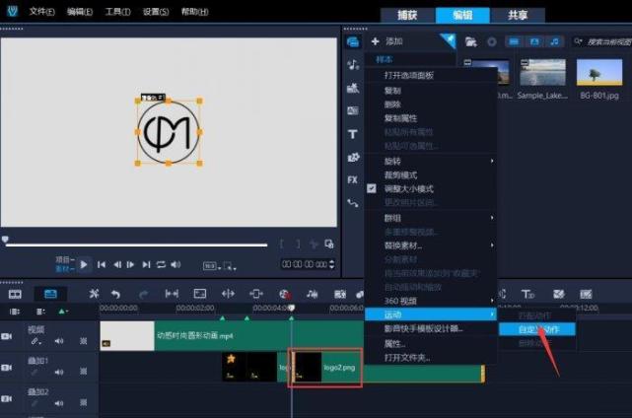Click the motion path library icon
The image size is (632, 418).
[x=353, y=203]
